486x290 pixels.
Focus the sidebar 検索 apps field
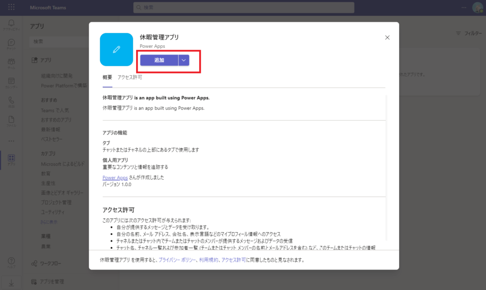(x=59, y=42)
